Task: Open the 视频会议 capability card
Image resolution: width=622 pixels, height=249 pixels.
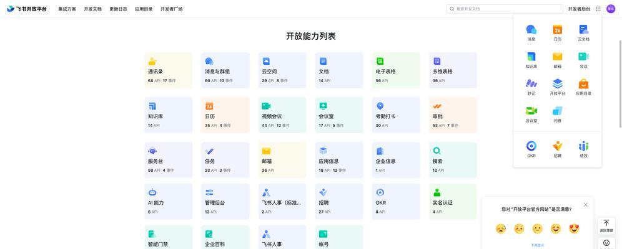Action: click(x=282, y=115)
